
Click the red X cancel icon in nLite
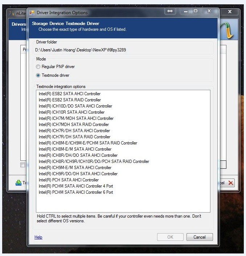[x=231, y=183]
